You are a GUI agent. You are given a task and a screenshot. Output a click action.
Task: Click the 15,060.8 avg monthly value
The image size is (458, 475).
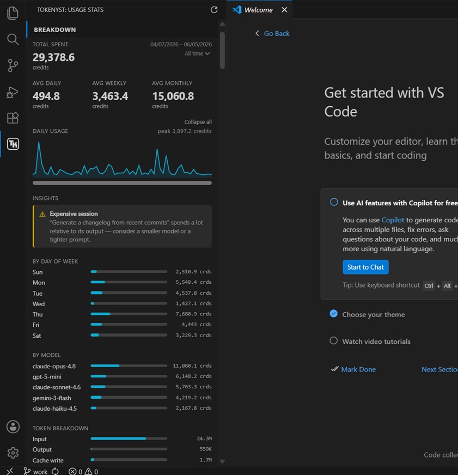click(173, 96)
